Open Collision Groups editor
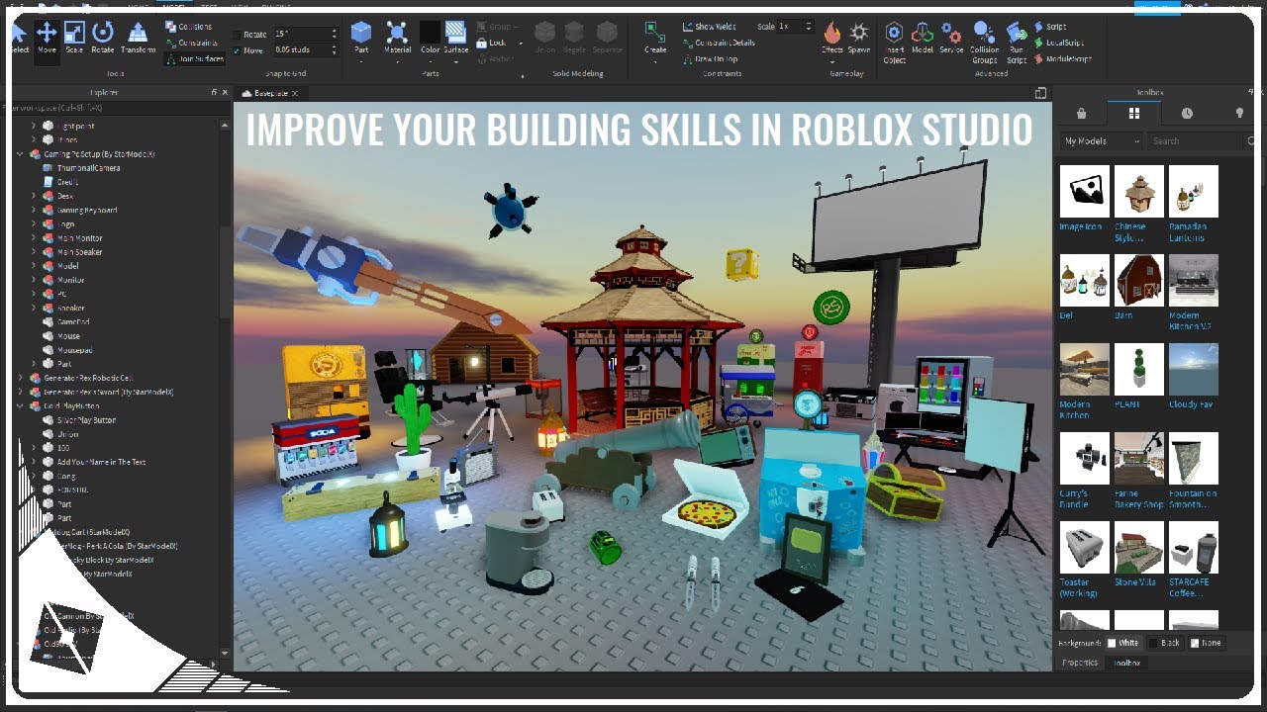Image resolution: width=1267 pixels, height=712 pixels. pos(984,42)
